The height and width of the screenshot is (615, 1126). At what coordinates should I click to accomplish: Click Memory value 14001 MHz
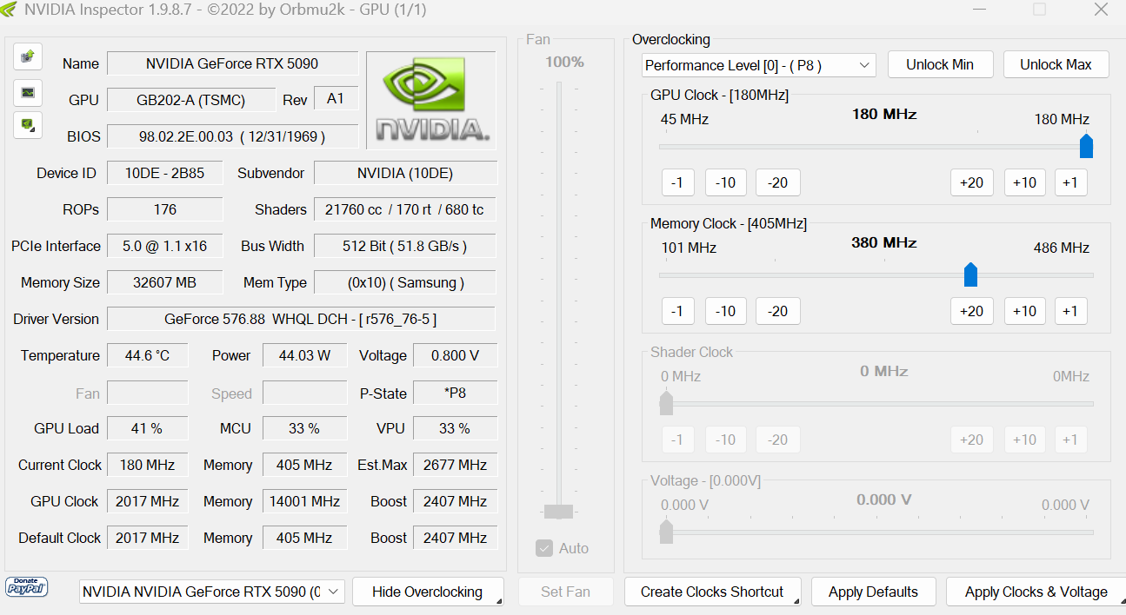point(304,501)
